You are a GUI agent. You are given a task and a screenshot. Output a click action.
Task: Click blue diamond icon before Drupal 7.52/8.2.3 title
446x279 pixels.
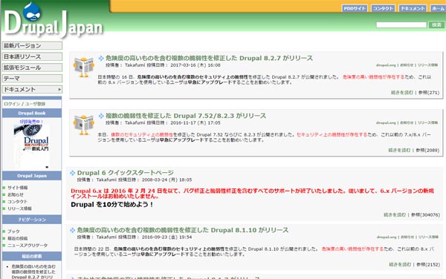coord(101,116)
